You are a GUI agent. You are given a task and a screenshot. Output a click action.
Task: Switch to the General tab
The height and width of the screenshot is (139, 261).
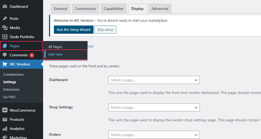pos(60,9)
